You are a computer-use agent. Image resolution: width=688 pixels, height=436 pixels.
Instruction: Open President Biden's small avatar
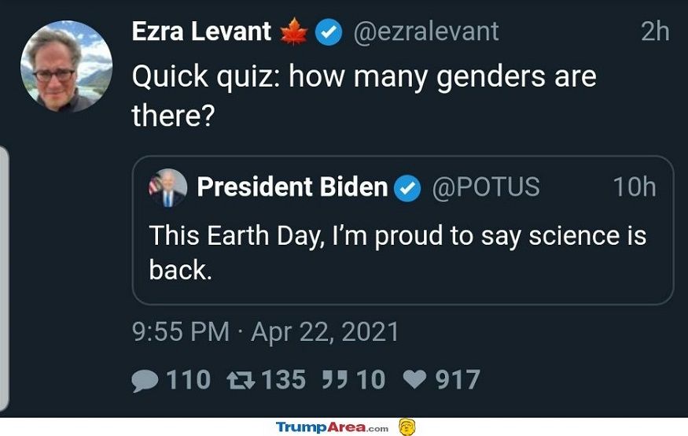tap(168, 188)
